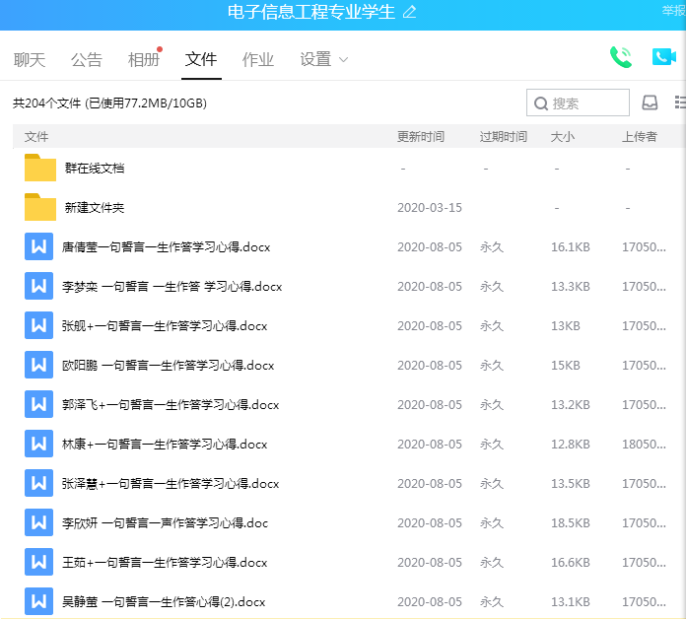Click the edit pencil beside group name

point(410,12)
